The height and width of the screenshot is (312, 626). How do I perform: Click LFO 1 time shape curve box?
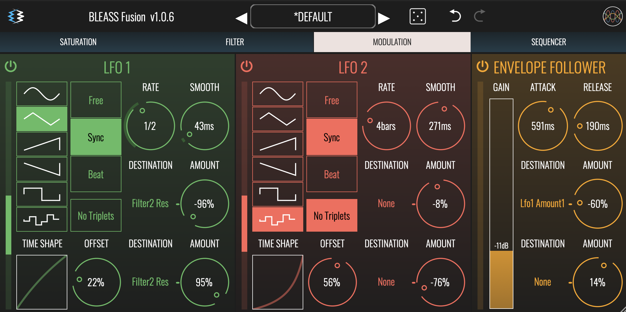[42, 282]
